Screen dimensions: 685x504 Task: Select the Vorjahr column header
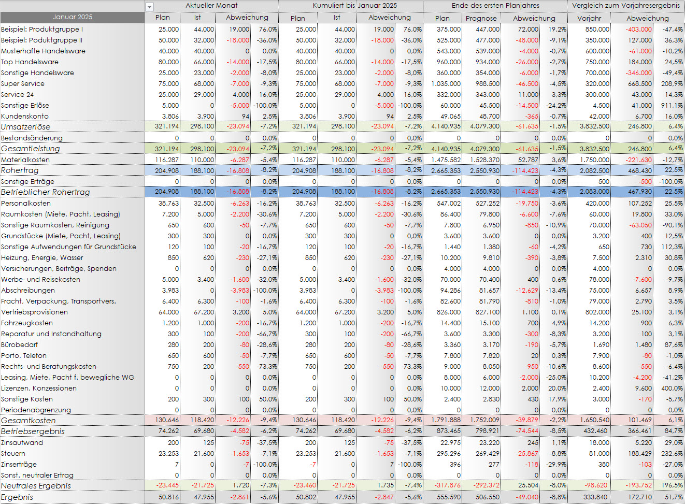(589, 18)
